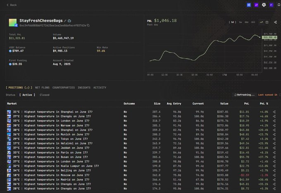Sort table by PnL % column header
Viewport: 281px width, 193px height.
click(x=264, y=104)
